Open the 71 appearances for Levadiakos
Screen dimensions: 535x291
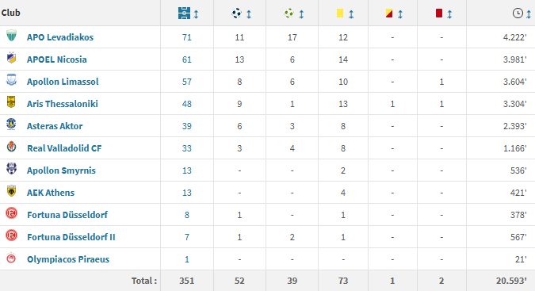(x=187, y=37)
